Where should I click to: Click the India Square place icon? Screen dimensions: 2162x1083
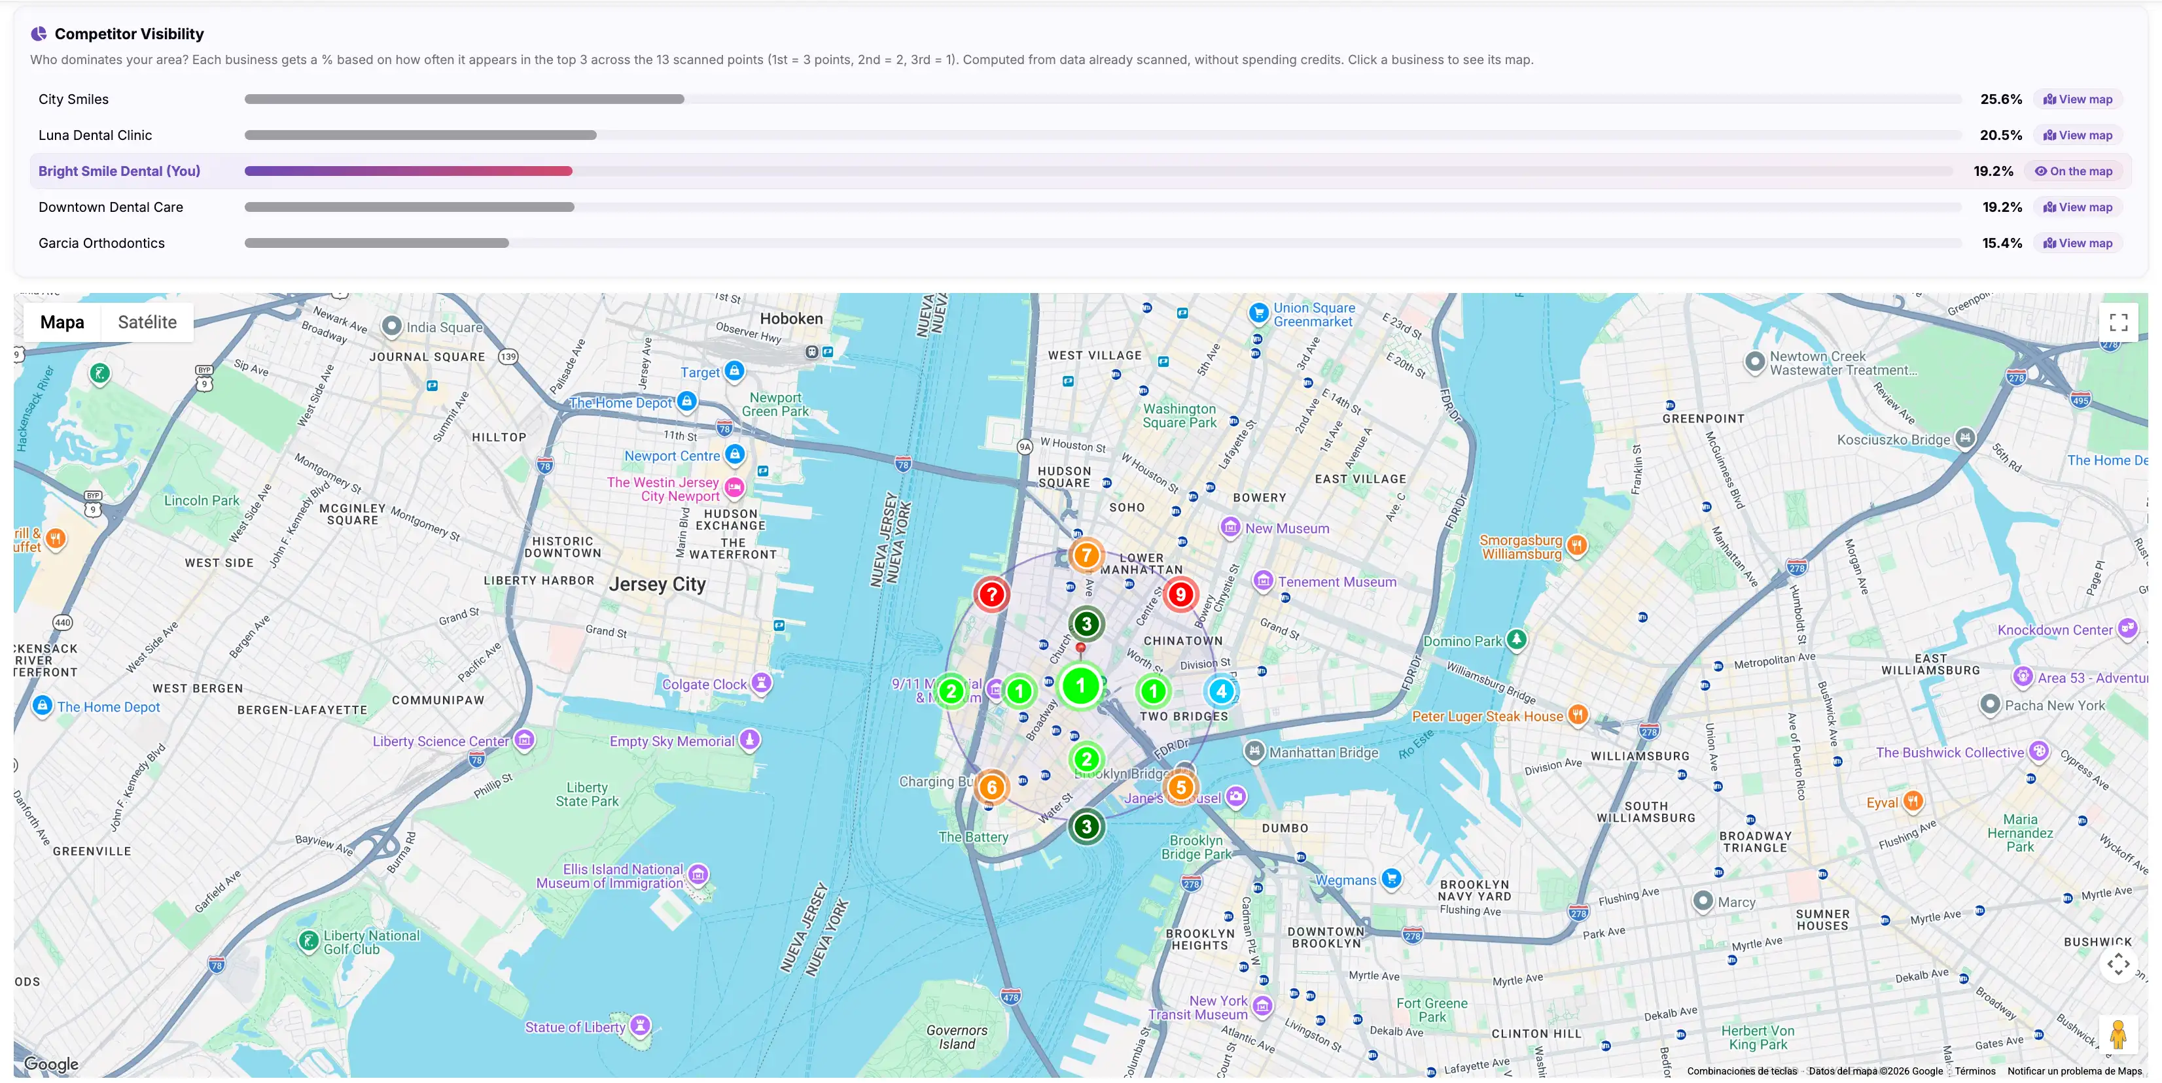391,326
